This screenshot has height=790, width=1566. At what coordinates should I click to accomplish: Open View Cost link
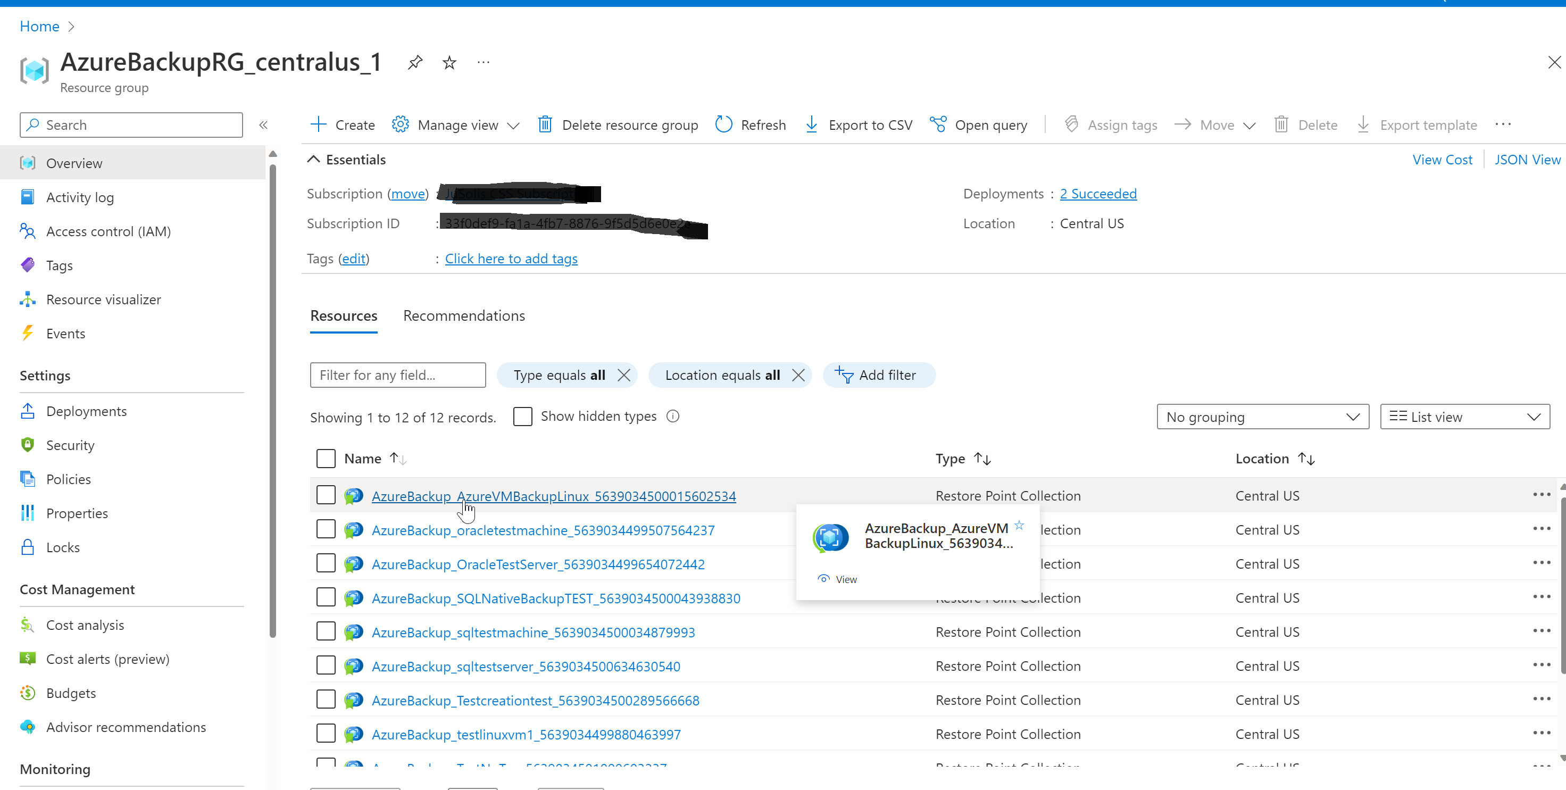point(1442,160)
